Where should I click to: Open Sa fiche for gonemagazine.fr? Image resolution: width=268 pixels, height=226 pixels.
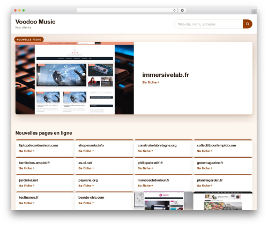pyautogui.click(x=205, y=168)
